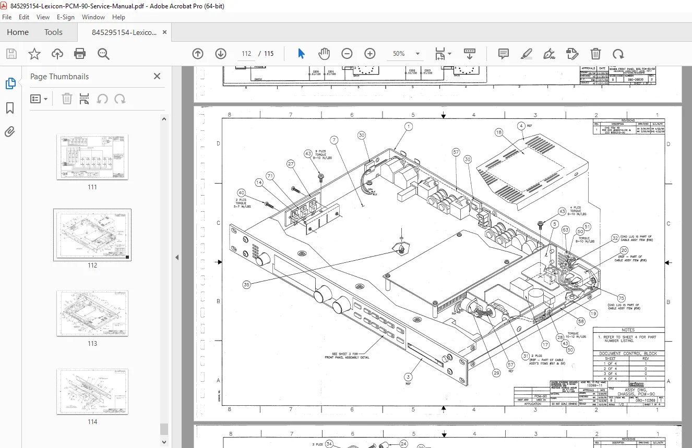This screenshot has width=692, height=448.
Task: Switch to the Tools tab
Action: click(53, 32)
